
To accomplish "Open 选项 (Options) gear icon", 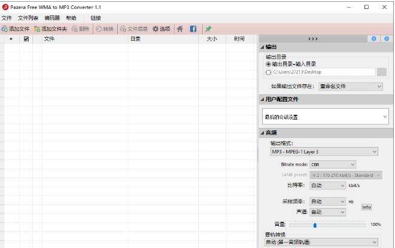I will coord(156,29).
